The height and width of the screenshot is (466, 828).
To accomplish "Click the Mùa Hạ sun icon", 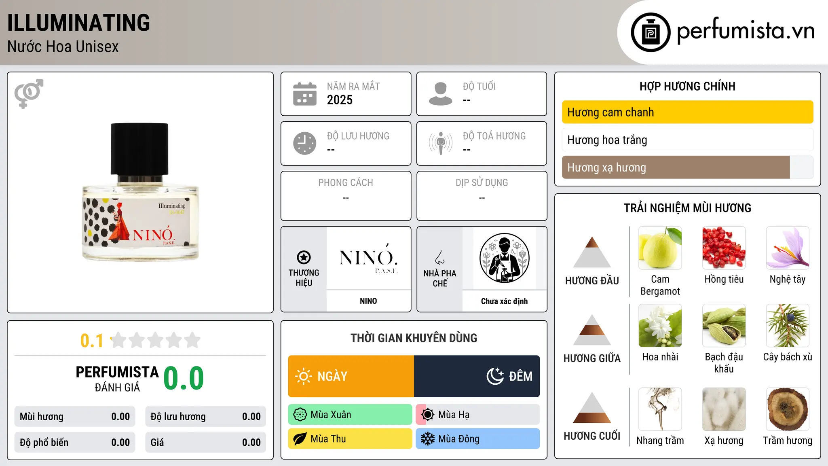I will (427, 415).
